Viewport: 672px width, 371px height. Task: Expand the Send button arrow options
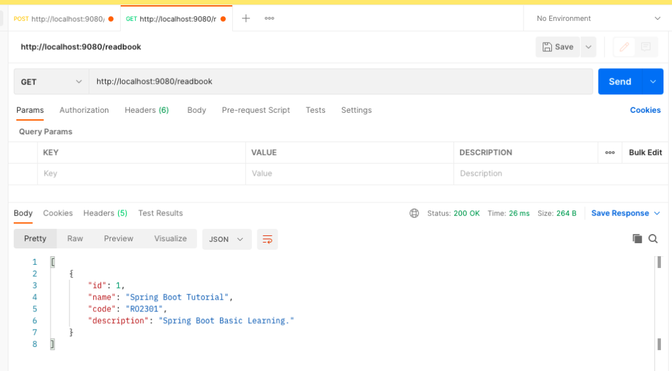tap(653, 82)
